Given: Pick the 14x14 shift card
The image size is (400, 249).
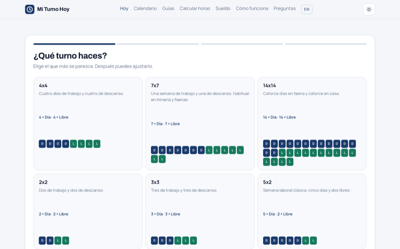Looking at the screenshot, I should (x=312, y=124).
